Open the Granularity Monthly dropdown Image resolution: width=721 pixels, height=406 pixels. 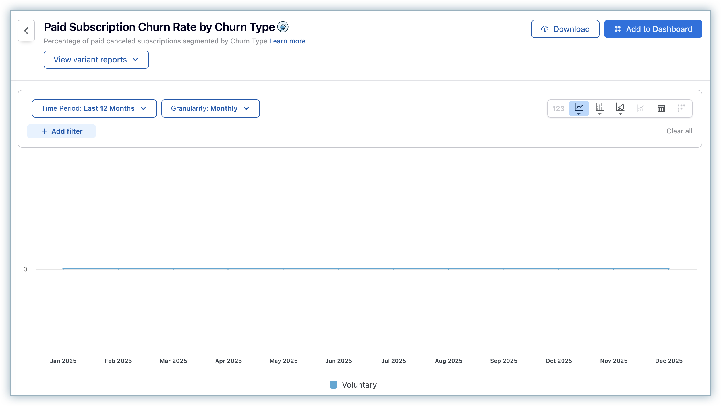click(x=210, y=108)
